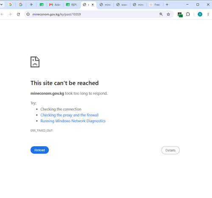View site information icon in address bar
This screenshot has width=212, height=198.
[28, 14]
